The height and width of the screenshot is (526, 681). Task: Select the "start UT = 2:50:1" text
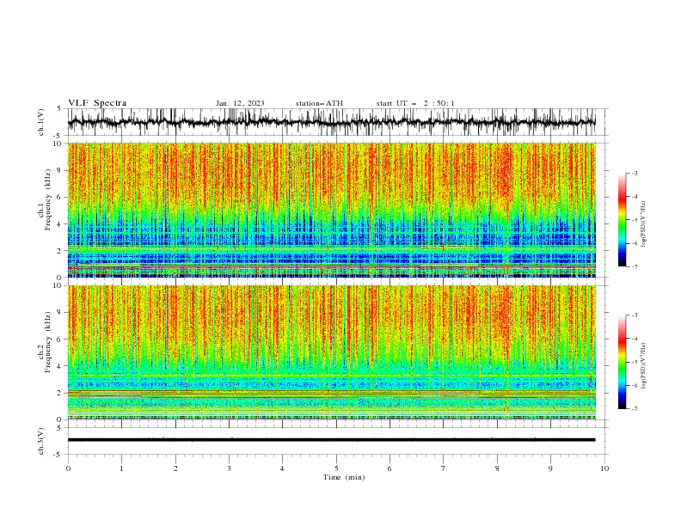[415, 103]
